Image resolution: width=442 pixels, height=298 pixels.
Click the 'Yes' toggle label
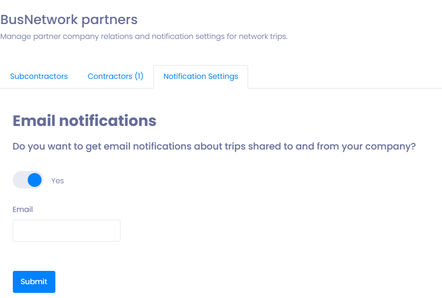tap(57, 181)
